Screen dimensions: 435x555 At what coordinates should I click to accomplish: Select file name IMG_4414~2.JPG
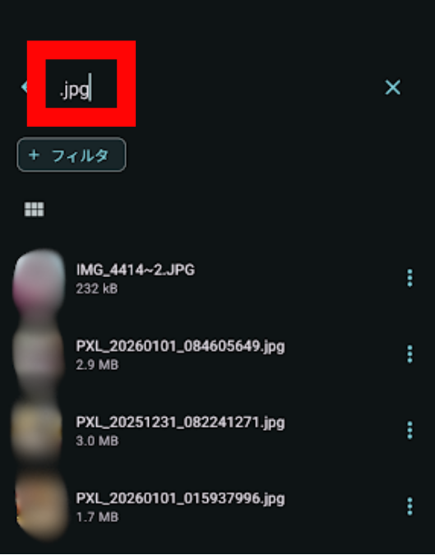pyautogui.click(x=135, y=270)
